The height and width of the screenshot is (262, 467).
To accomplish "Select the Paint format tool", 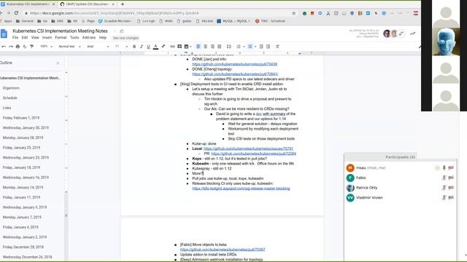I will coord(32,47).
